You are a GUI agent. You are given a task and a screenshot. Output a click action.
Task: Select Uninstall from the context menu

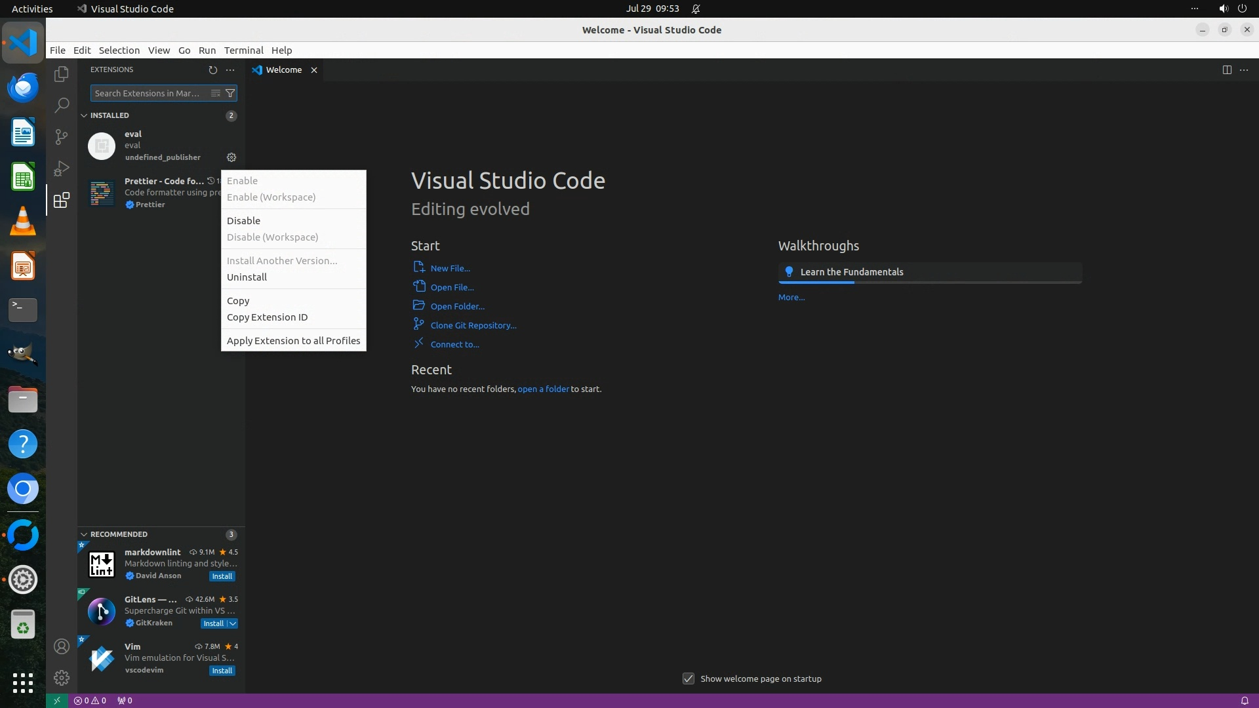[x=247, y=277]
